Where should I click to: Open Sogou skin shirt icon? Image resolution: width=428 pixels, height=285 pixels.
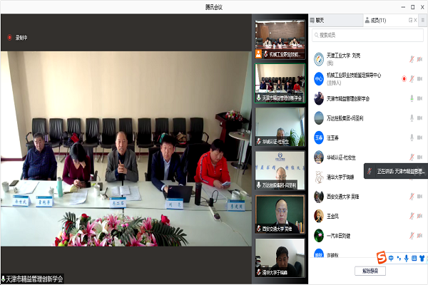[422, 258]
